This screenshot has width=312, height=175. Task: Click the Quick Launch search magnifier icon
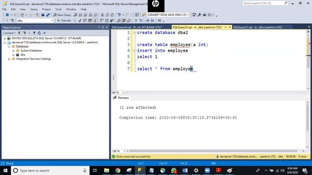286,3
